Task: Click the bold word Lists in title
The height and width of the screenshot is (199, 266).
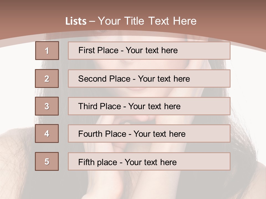Action: click(76, 21)
